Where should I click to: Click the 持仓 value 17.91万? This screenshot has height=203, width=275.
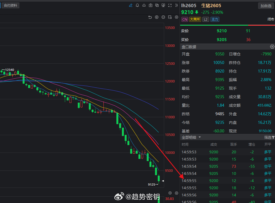[x=265, y=71]
